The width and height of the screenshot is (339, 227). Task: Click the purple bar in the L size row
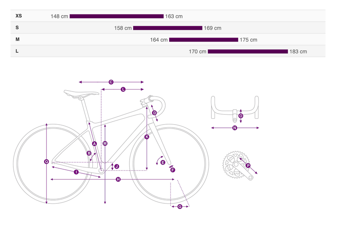[248, 52]
